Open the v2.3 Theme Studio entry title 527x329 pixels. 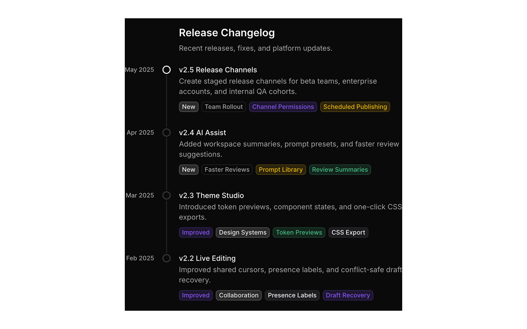211,196
